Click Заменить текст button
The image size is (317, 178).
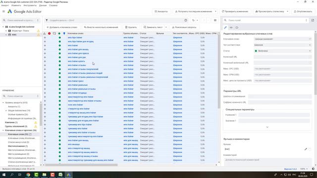pos(153,27)
